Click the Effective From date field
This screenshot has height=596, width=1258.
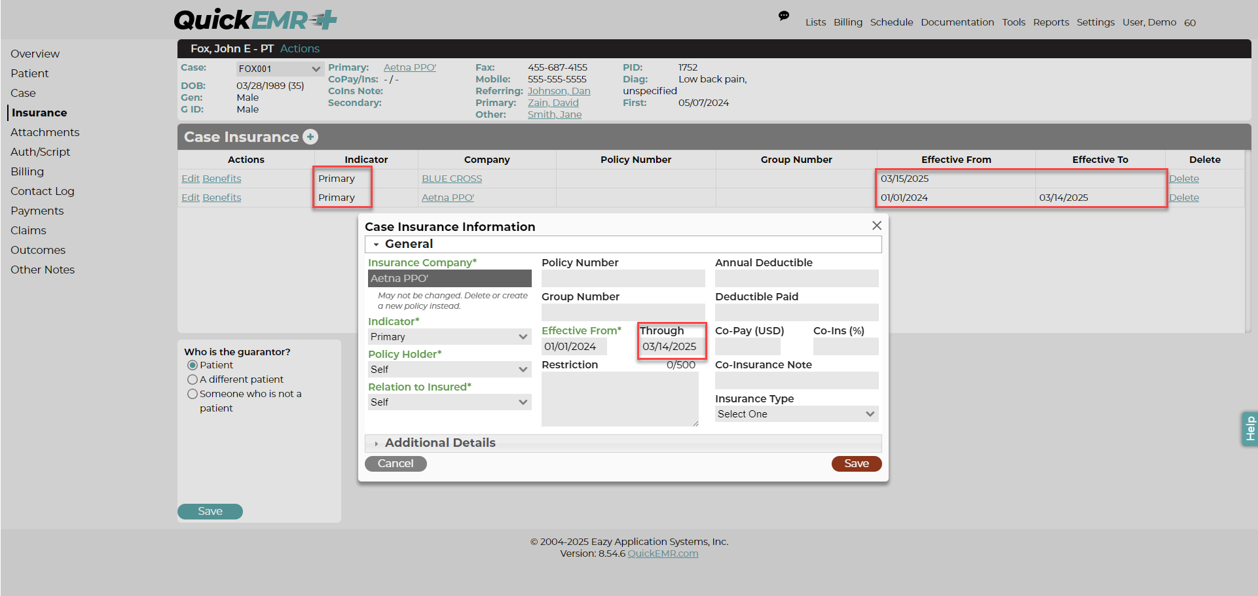(574, 347)
